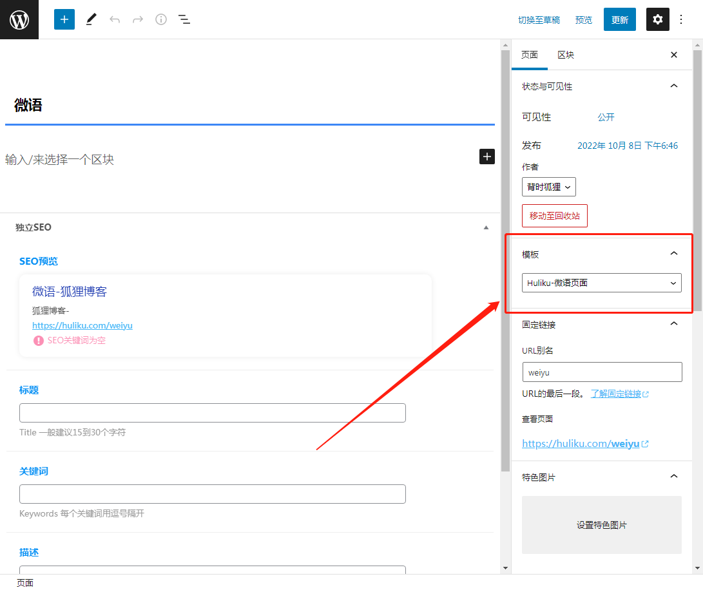Image resolution: width=703 pixels, height=590 pixels.
Task: Switch to the 页面 tab
Action: 529,55
